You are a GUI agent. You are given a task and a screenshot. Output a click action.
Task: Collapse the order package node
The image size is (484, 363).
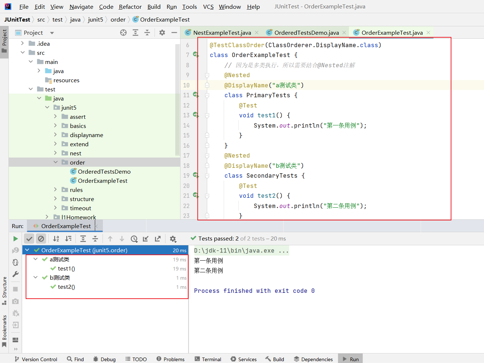[x=56, y=162]
